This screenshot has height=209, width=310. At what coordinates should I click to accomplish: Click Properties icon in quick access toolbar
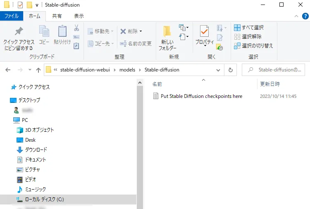(x=20, y=5)
